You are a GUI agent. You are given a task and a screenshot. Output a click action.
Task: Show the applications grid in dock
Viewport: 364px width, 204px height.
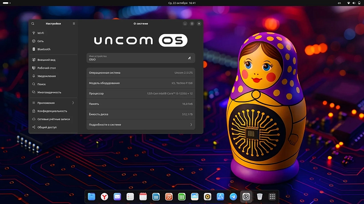click(272, 196)
